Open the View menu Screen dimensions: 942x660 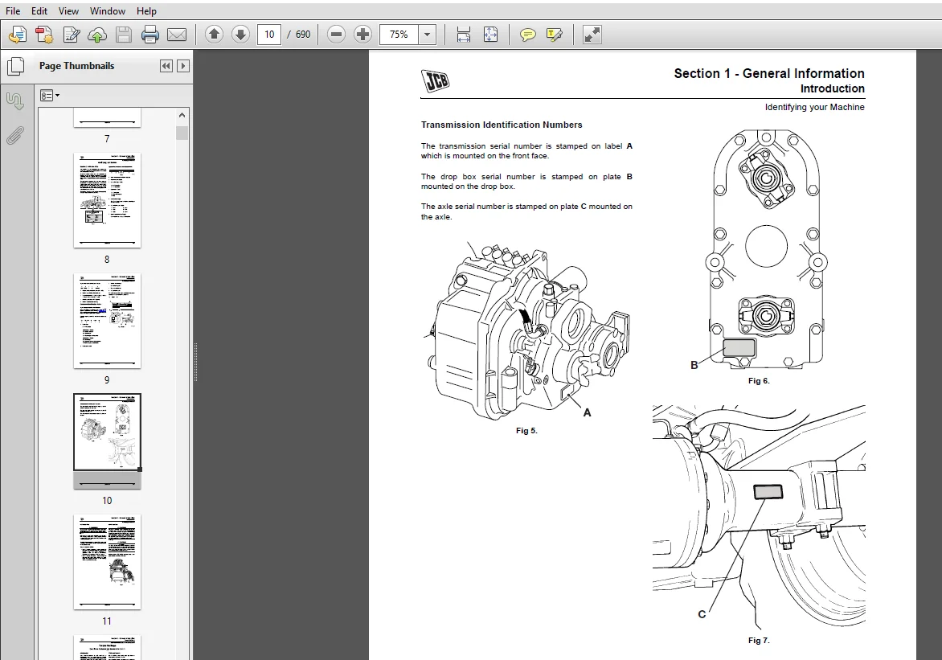[68, 10]
